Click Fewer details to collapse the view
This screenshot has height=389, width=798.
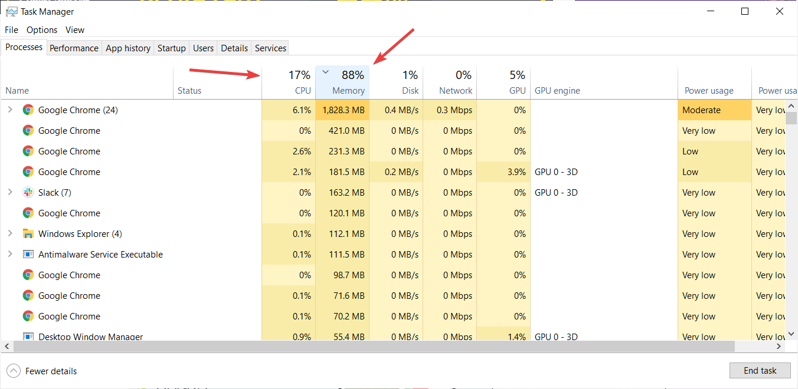pyautogui.click(x=41, y=371)
